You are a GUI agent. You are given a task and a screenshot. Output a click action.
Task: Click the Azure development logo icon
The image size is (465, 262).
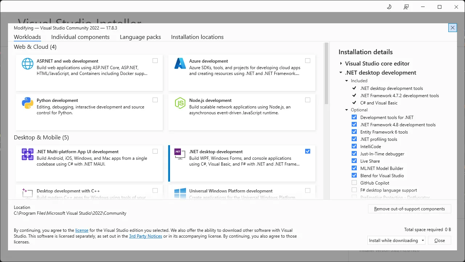click(x=180, y=64)
